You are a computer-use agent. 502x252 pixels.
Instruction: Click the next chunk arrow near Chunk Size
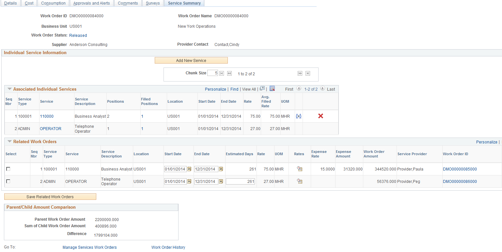(x=300, y=73)
